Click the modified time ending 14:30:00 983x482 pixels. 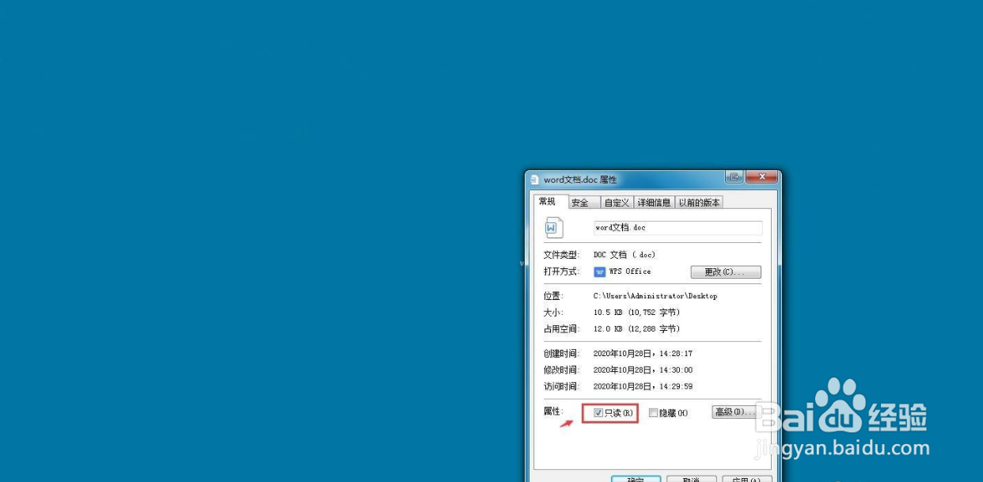tap(643, 370)
